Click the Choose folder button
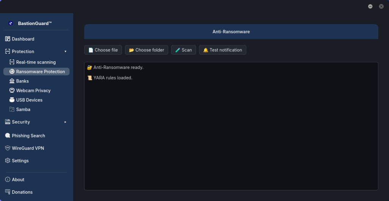Screen dimensions: 389x201 click(x=146, y=50)
